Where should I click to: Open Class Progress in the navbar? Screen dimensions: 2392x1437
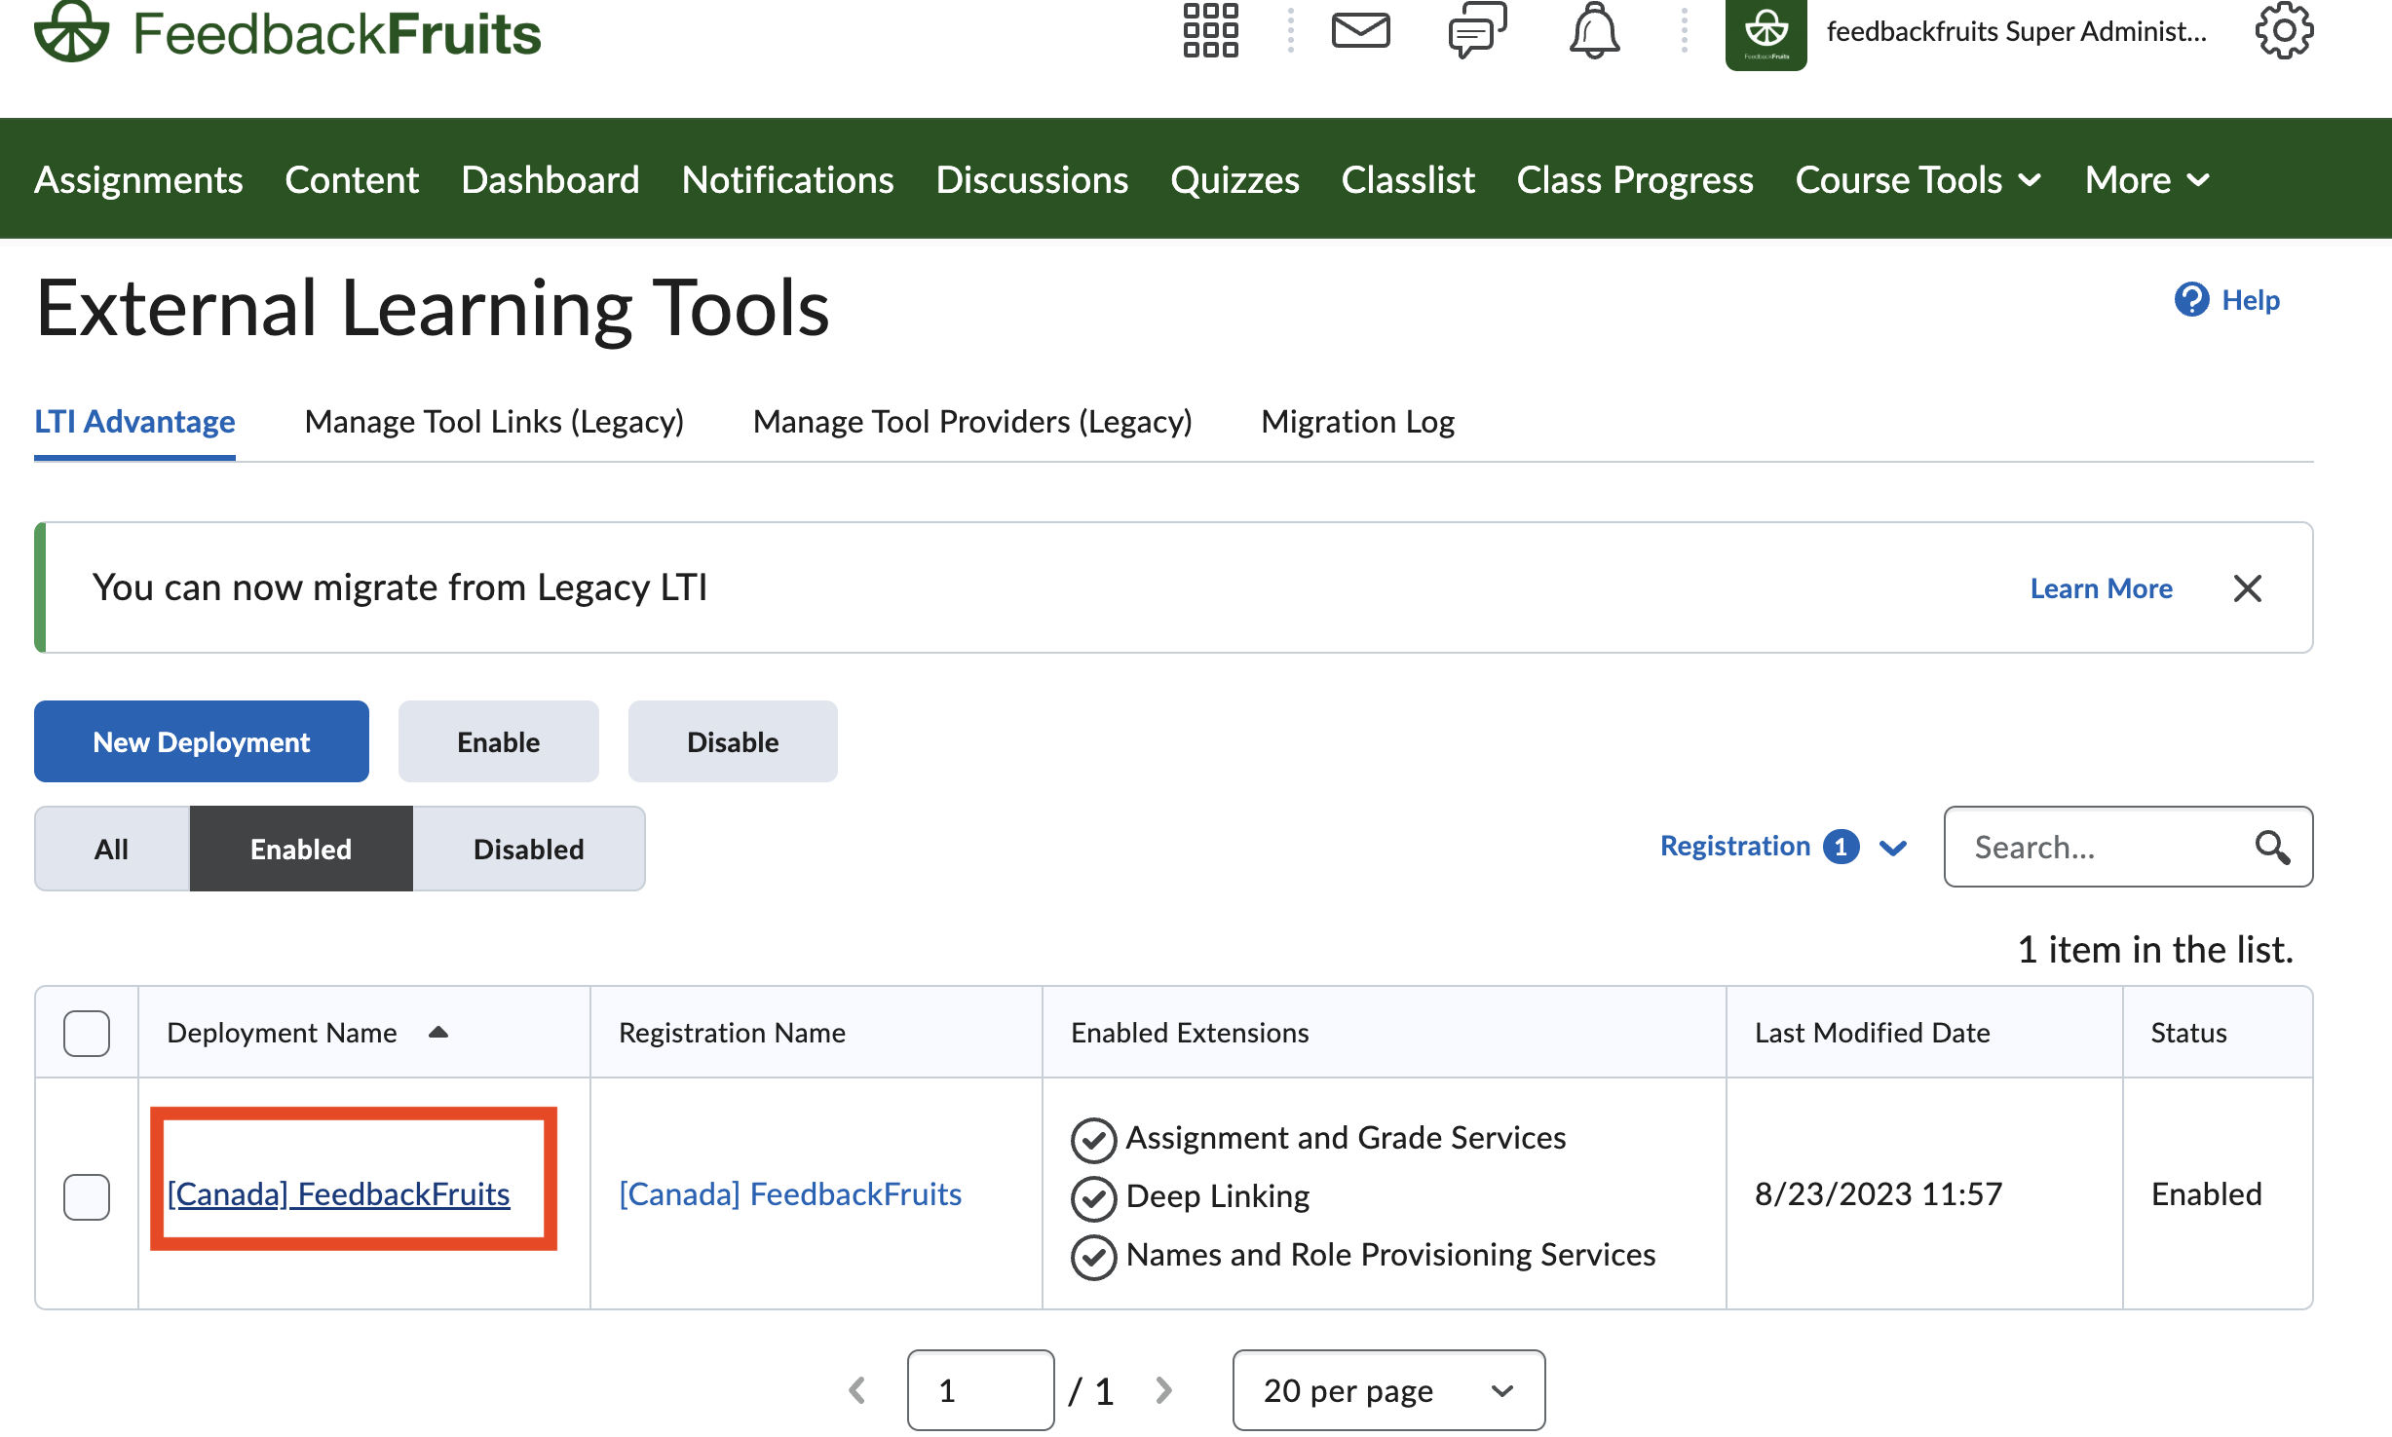(1635, 180)
